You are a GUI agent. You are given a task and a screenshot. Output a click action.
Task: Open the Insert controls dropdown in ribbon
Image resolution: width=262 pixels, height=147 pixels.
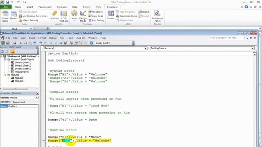pos(75,16)
